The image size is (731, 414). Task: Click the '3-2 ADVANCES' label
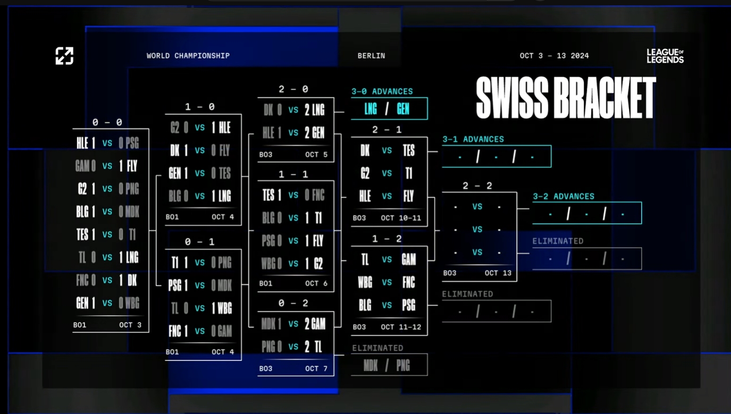click(x=564, y=197)
